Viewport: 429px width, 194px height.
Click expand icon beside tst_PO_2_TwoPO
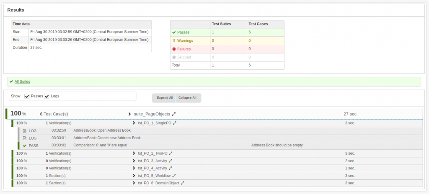(171, 153)
